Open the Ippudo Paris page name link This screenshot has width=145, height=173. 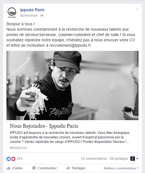pos(32,10)
